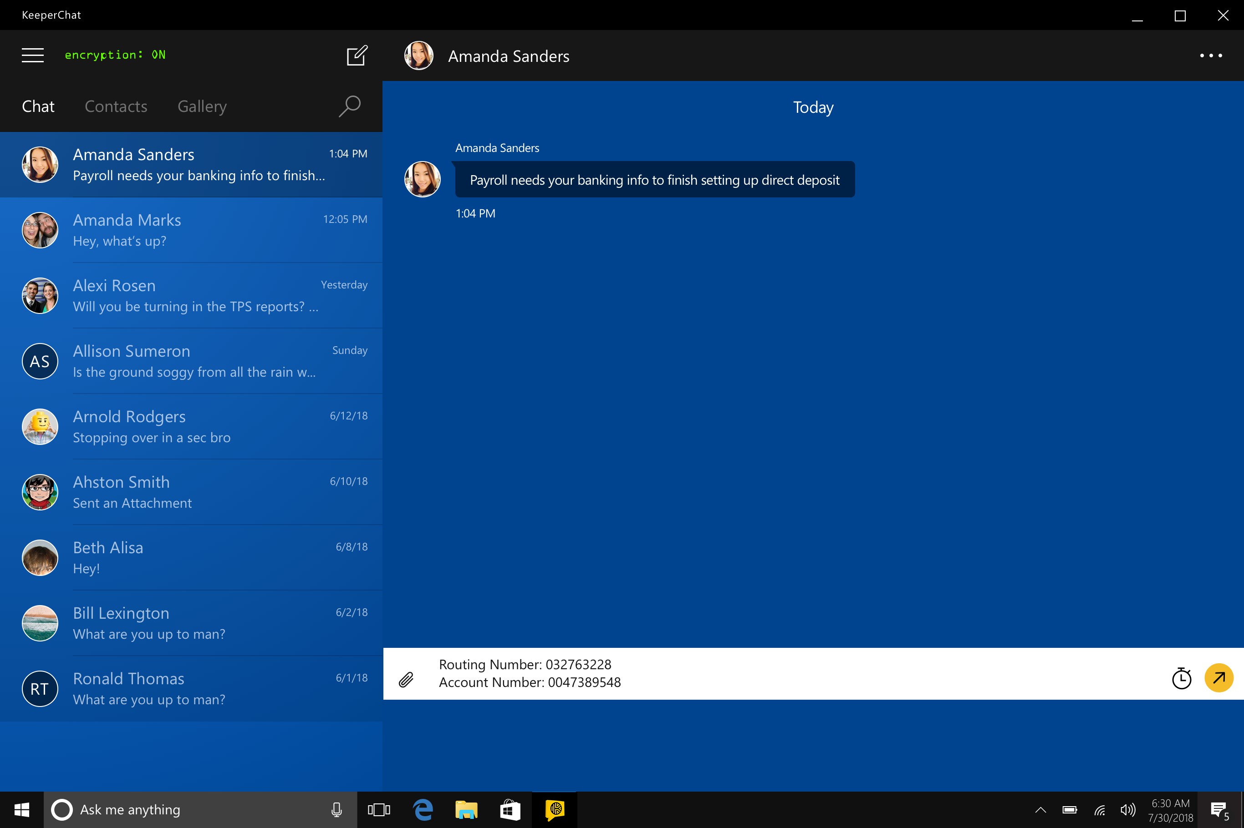Open the battery status flyout
Screen dimensions: 1244x828
pyautogui.click(x=1070, y=809)
